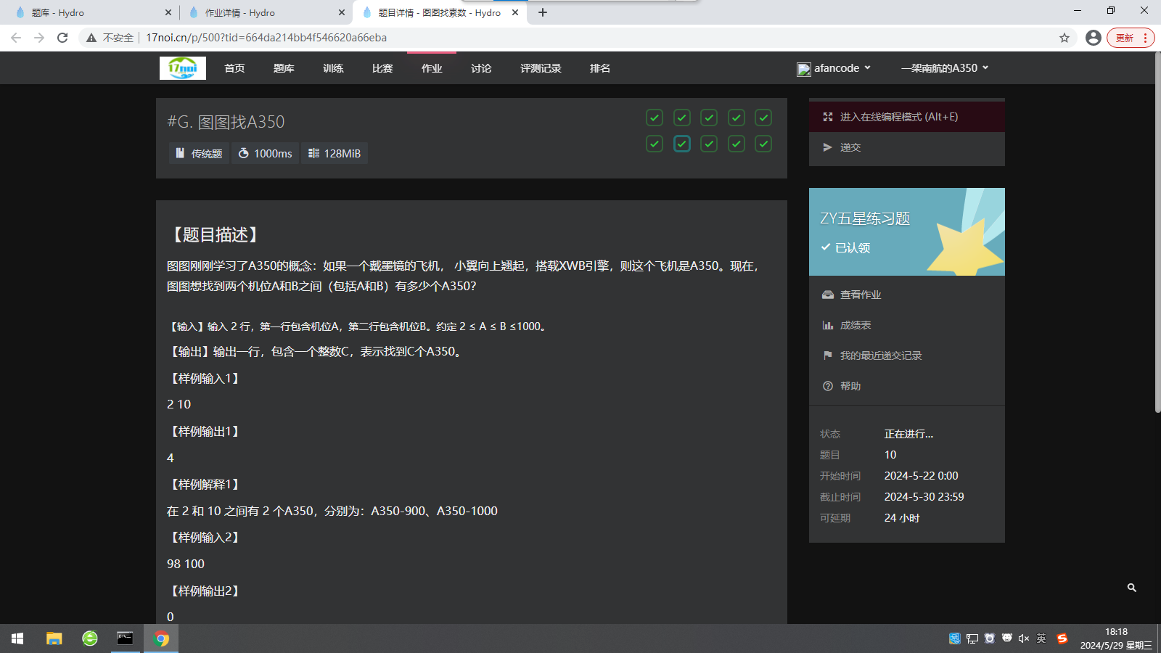Close the 题库 - Hydro browser tab
Screen dimensions: 1161x653
168,12
